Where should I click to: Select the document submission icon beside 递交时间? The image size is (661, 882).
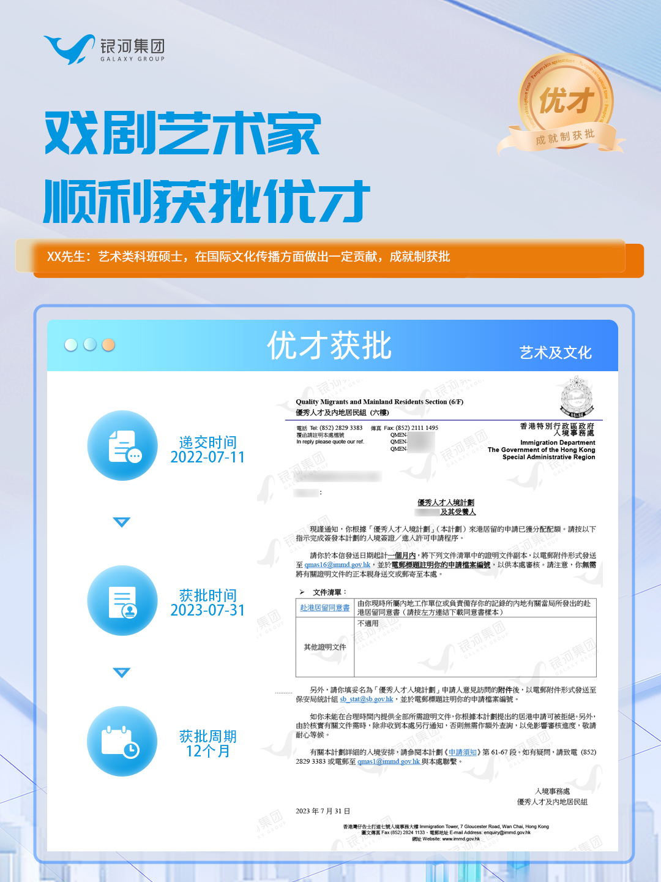click(x=122, y=447)
